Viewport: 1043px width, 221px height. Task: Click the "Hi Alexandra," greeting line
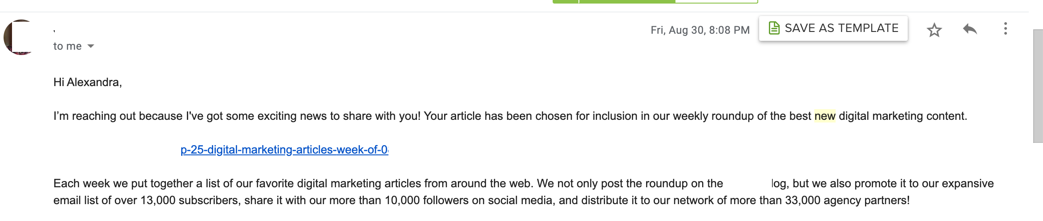pyautogui.click(x=88, y=83)
